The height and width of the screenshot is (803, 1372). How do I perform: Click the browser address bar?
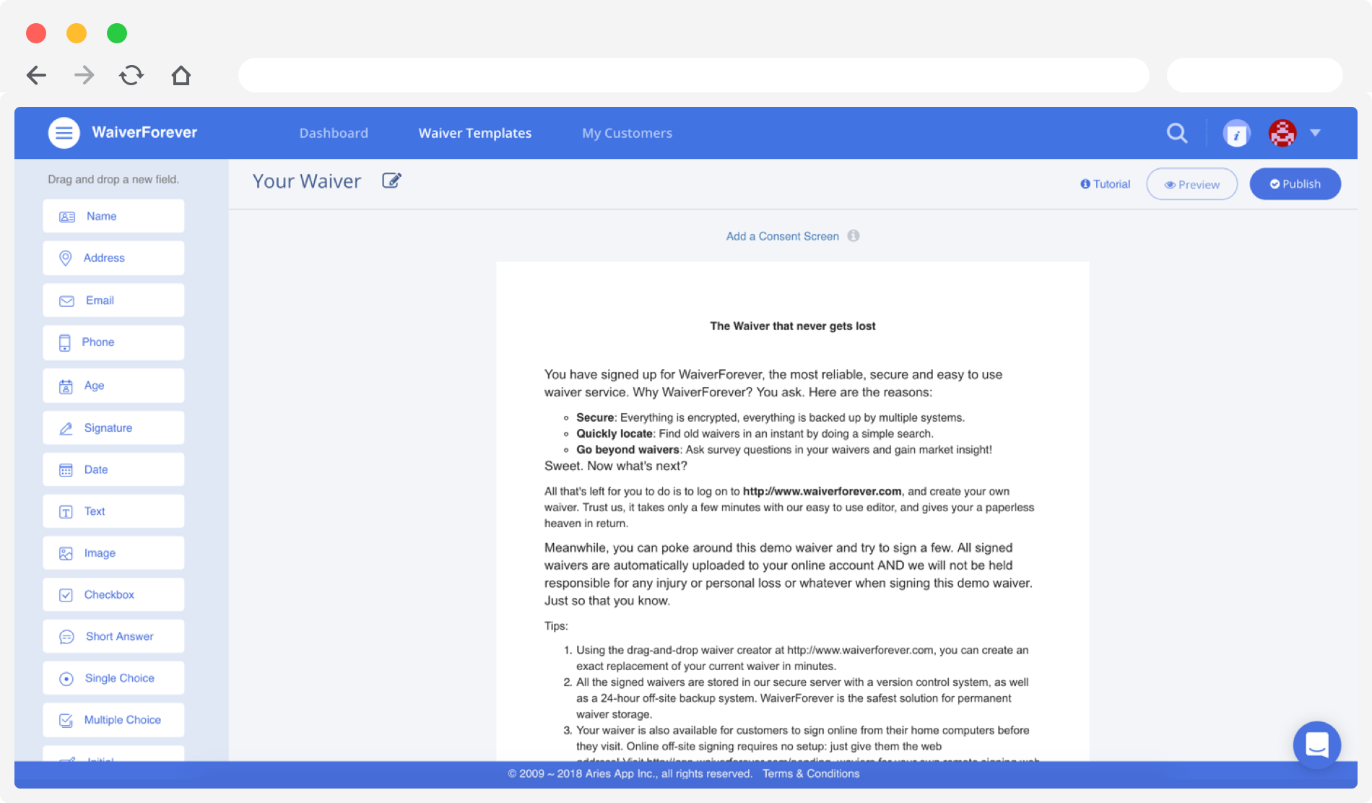[x=693, y=75]
